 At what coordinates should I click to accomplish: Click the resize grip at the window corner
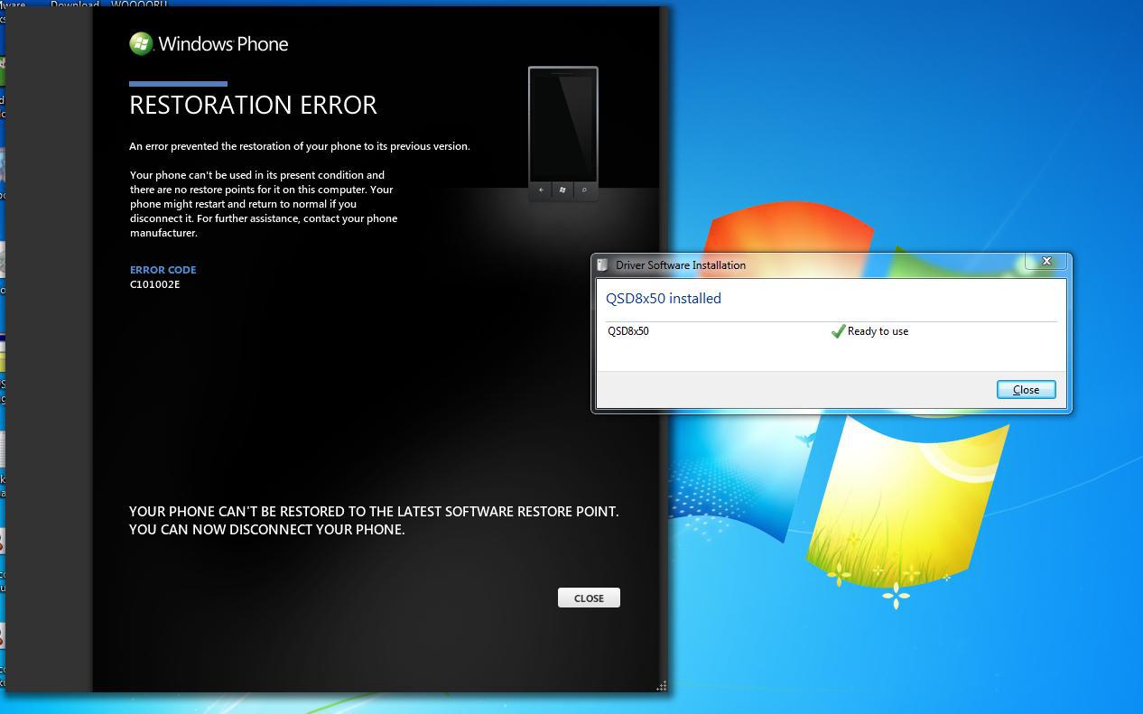click(661, 686)
